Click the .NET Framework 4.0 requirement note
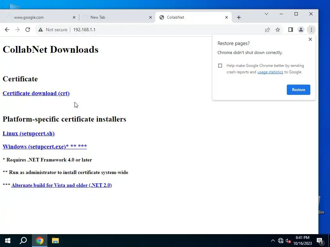The image size is (330, 247). 47,160
